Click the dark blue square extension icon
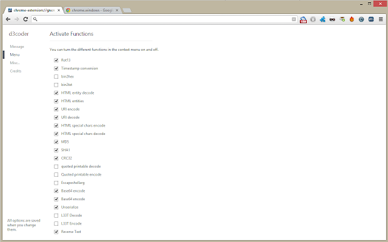 click(x=371, y=19)
